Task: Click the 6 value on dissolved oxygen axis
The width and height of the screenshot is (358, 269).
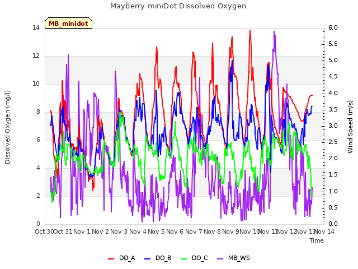Action: click(x=38, y=140)
